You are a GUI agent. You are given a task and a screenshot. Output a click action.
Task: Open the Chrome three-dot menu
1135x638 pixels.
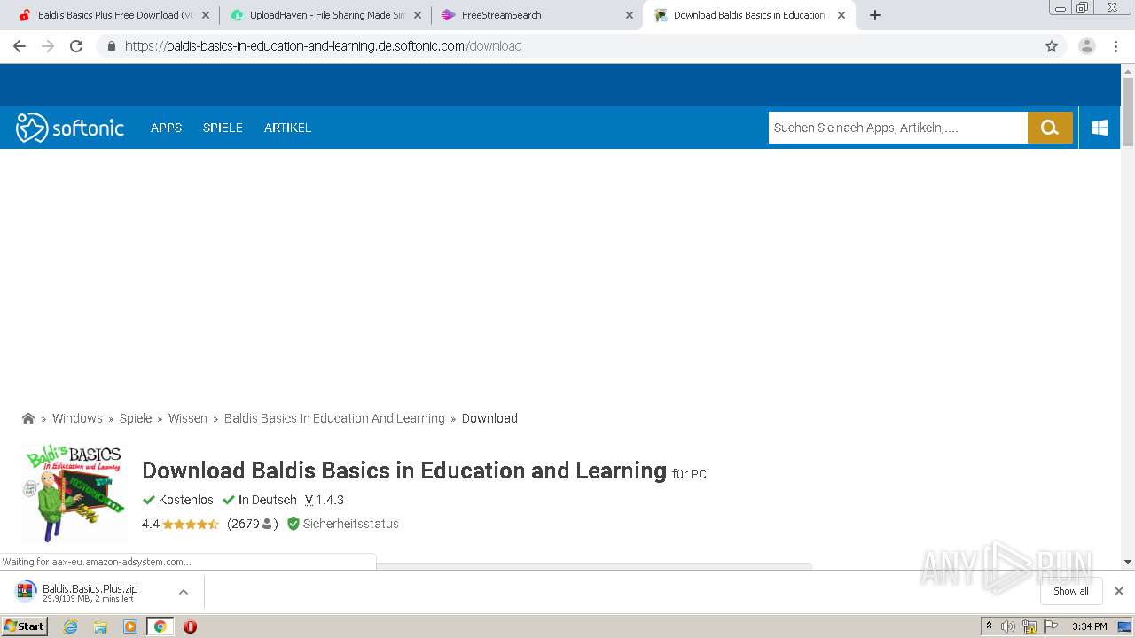pos(1115,46)
